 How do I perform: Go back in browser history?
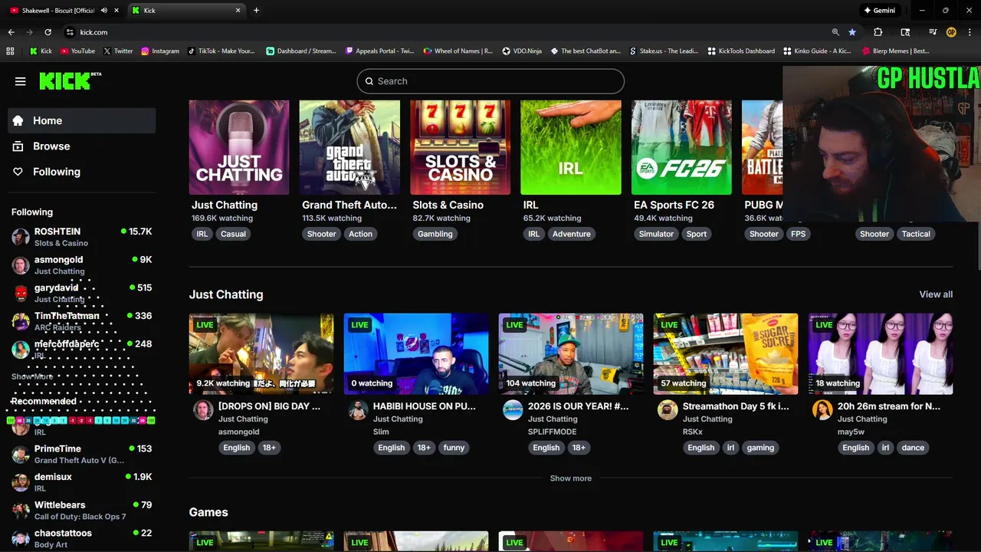pos(11,32)
